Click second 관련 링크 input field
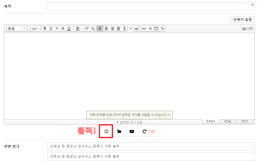 pos(151,157)
